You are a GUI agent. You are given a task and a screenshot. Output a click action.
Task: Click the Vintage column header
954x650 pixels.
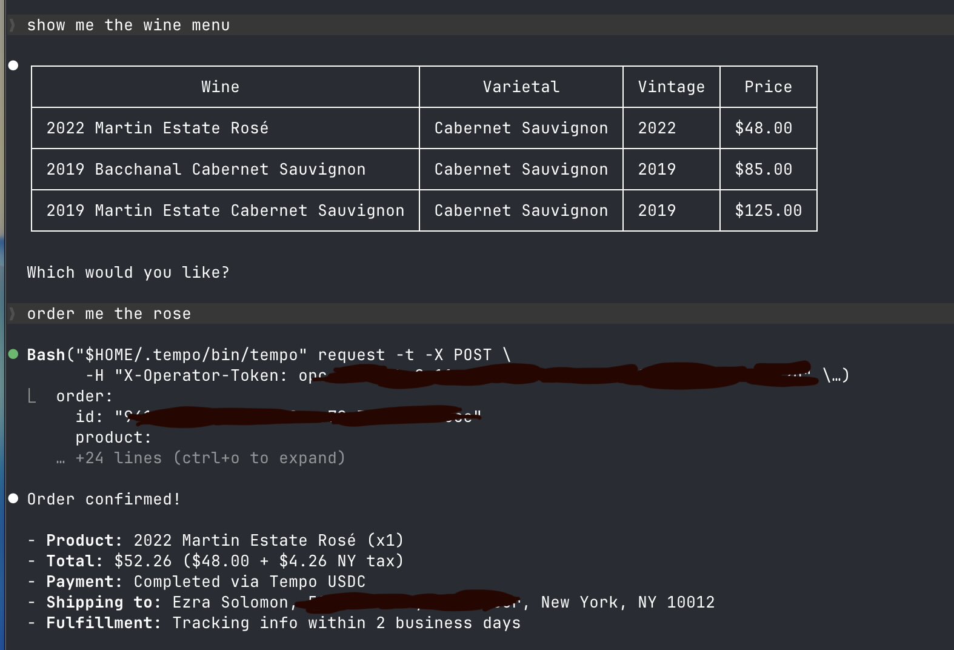pyautogui.click(x=671, y=87)
